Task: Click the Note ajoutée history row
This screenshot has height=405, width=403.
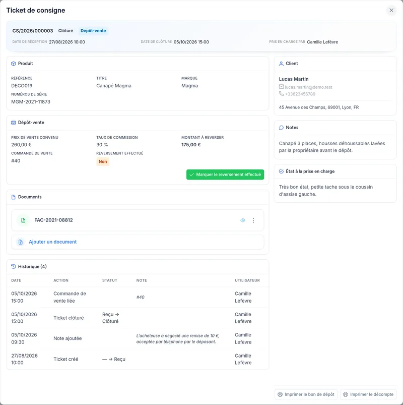Action: pos(138,338)
